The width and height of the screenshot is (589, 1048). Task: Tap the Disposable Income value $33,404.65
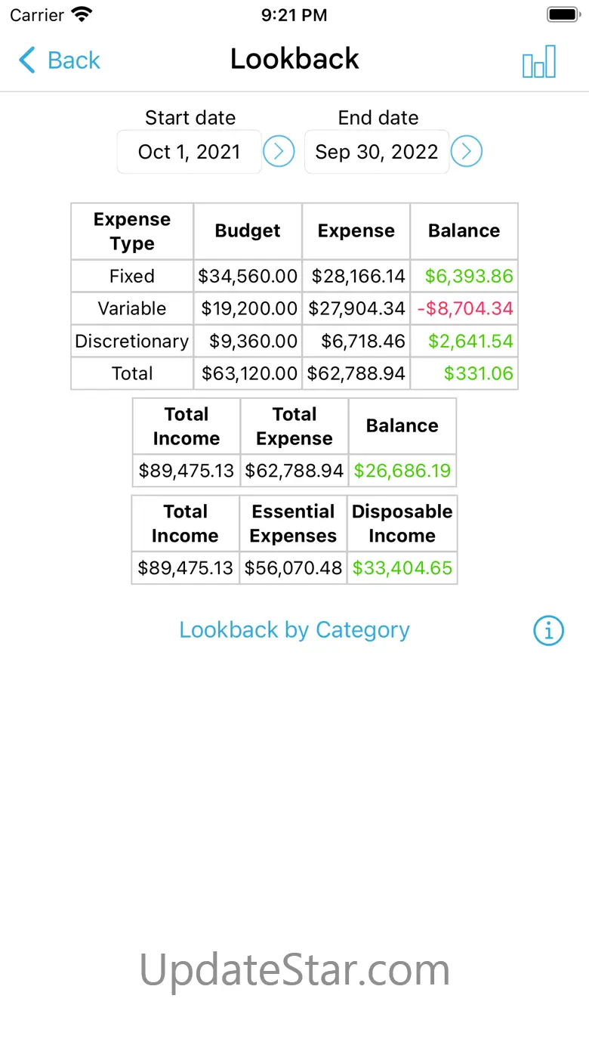[402, 568]
